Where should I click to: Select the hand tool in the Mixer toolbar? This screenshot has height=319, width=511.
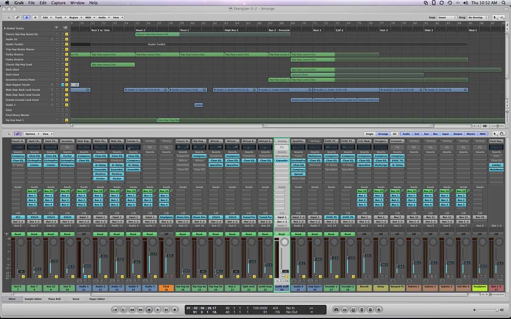[502, 134]
